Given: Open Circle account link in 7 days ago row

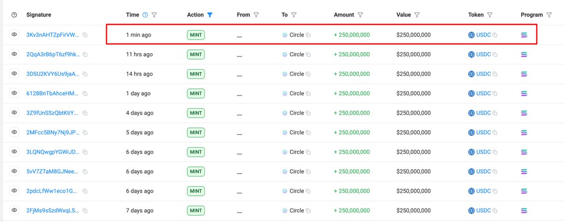Looking at the screenshot, I should coord(297,211).
